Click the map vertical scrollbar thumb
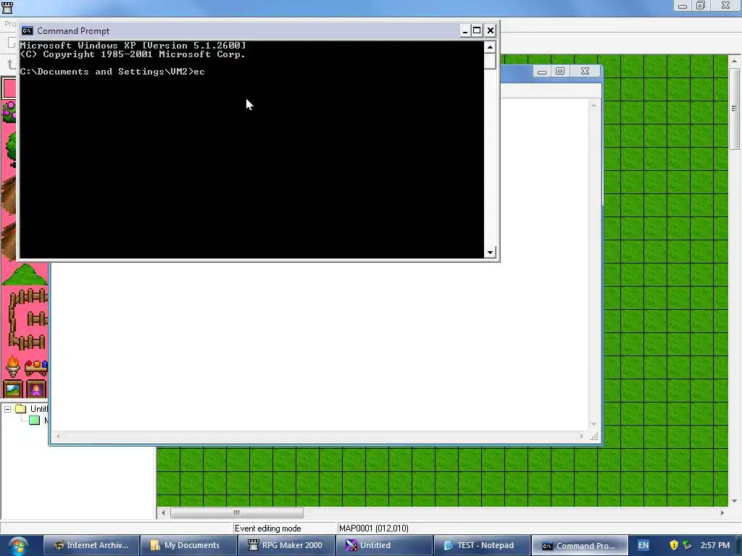 (x=735, y=109)
